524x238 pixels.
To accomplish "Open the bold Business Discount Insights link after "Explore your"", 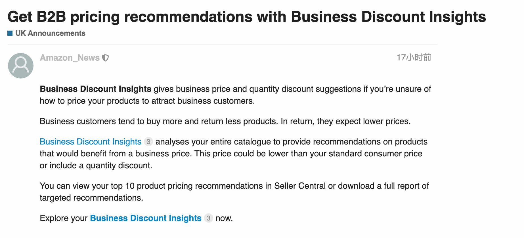I will [x=146, y=218].
